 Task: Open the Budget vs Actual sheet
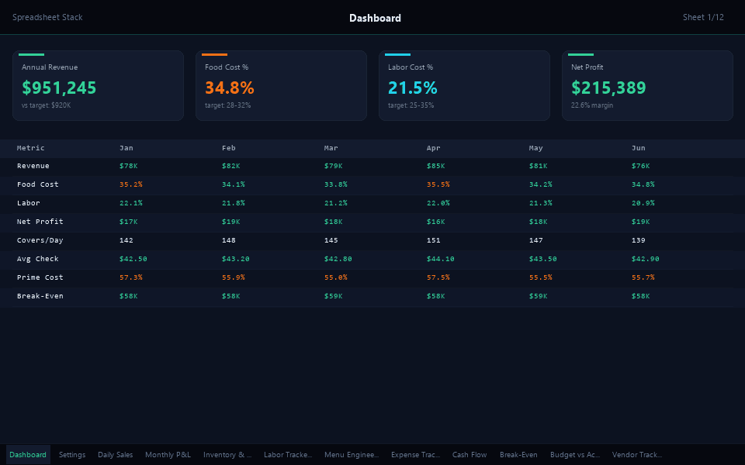coord(574,455)
